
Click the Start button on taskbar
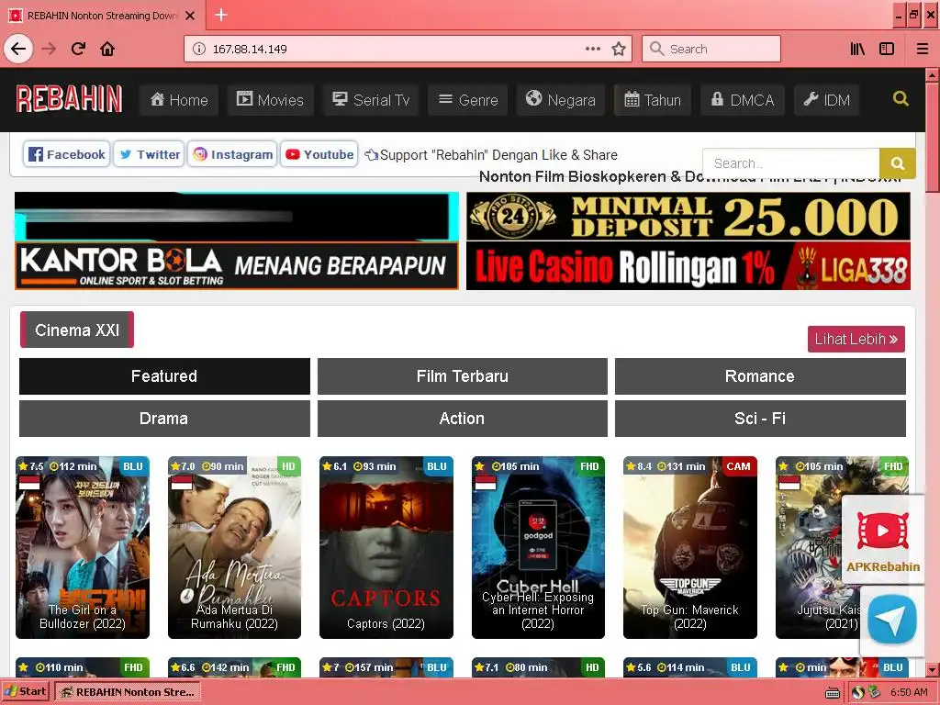(25, 692)
